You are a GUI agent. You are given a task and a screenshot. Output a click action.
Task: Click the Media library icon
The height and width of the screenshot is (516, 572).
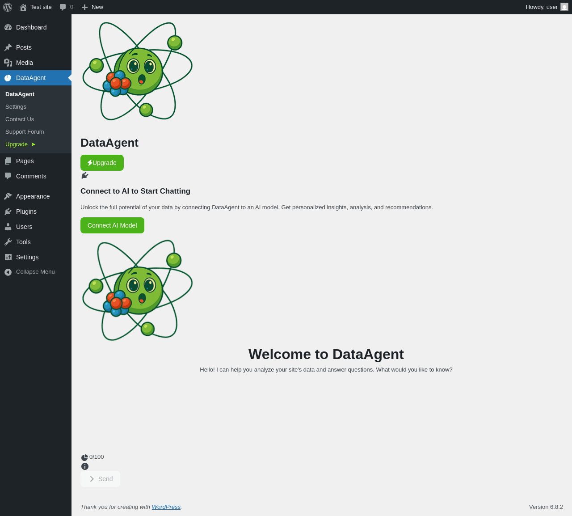pyautogui.click(x=8, y=63)
